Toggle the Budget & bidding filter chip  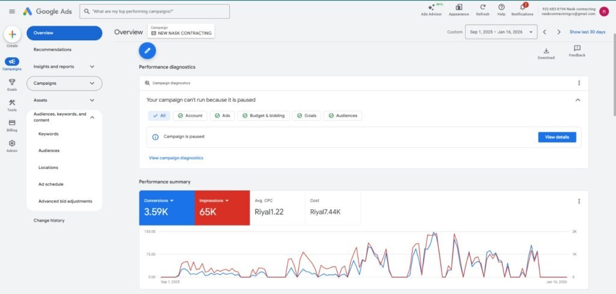pyautogui.click(x=264, y=115)
